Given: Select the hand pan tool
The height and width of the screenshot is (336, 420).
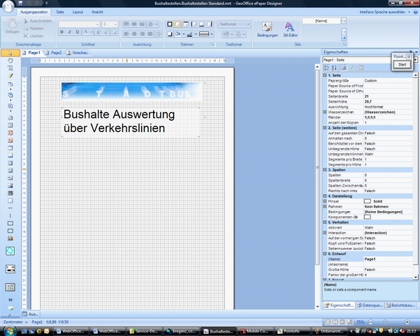Looking at the screenshot, I should tap(10, 61).
